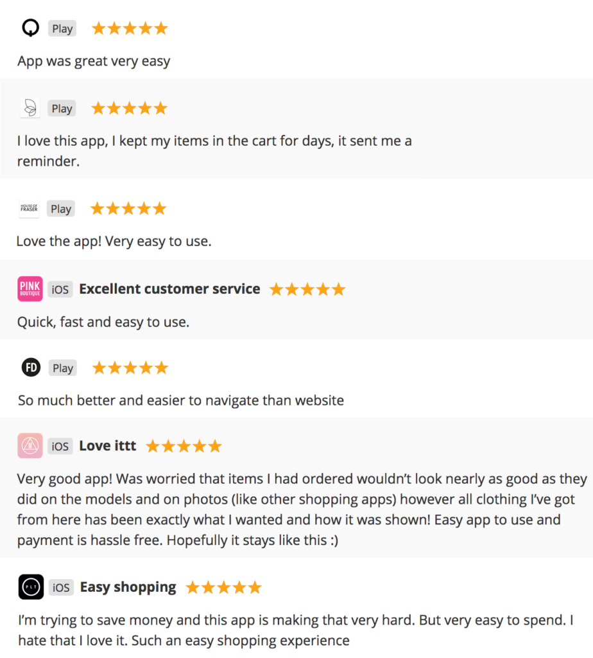Select the black PLT app icon
The height and width of the screenshot is (658, 593).
[31, 587]
